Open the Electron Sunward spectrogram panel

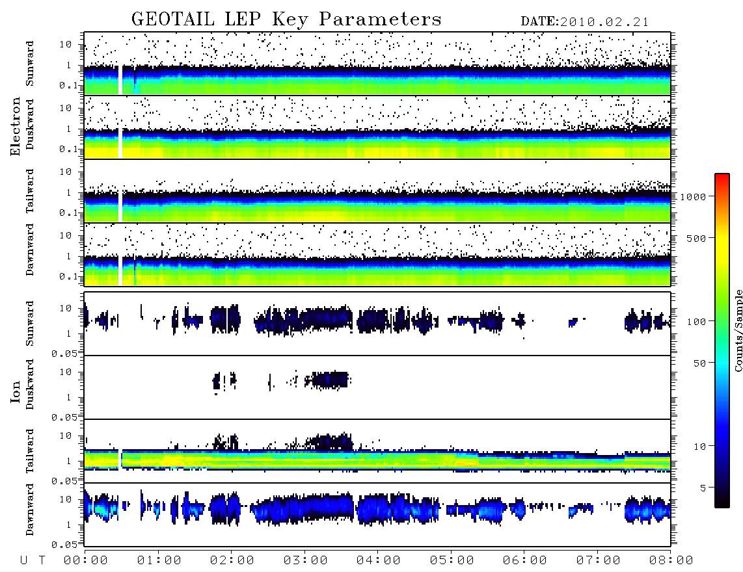click(x=377, y=64)
